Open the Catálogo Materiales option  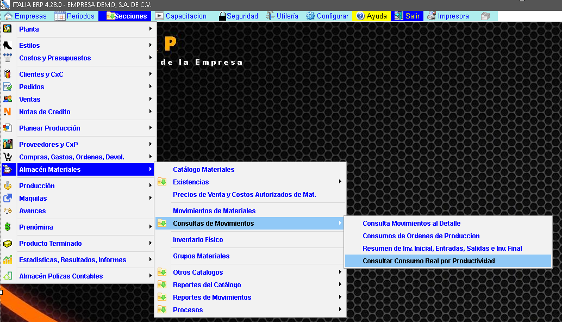tap(203, 170)
